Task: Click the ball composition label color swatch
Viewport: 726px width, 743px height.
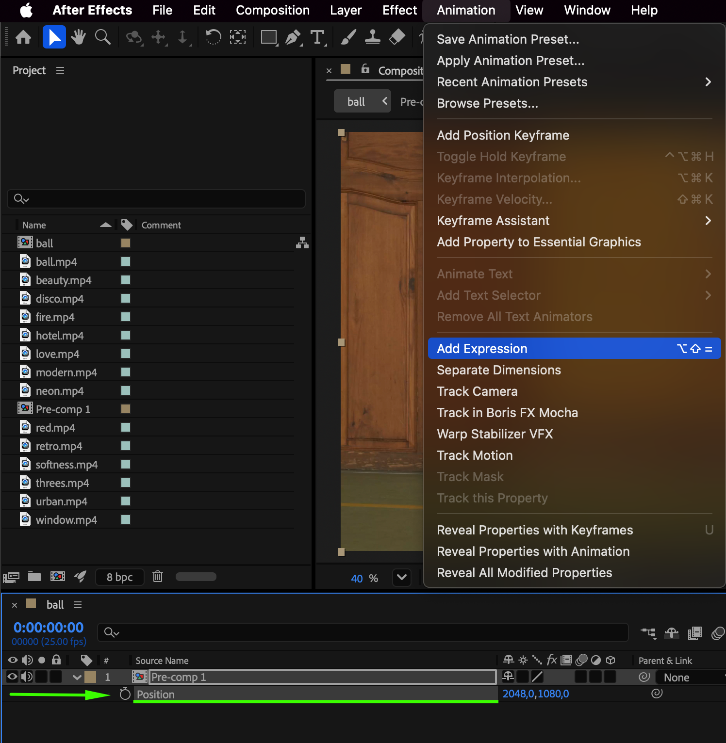Action: [126, 243]
